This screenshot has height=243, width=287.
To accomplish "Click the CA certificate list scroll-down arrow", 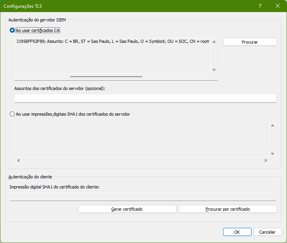I will click(214, 70).
